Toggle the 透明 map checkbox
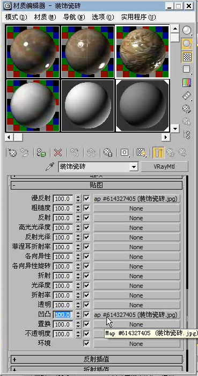 tap(86, 305)
